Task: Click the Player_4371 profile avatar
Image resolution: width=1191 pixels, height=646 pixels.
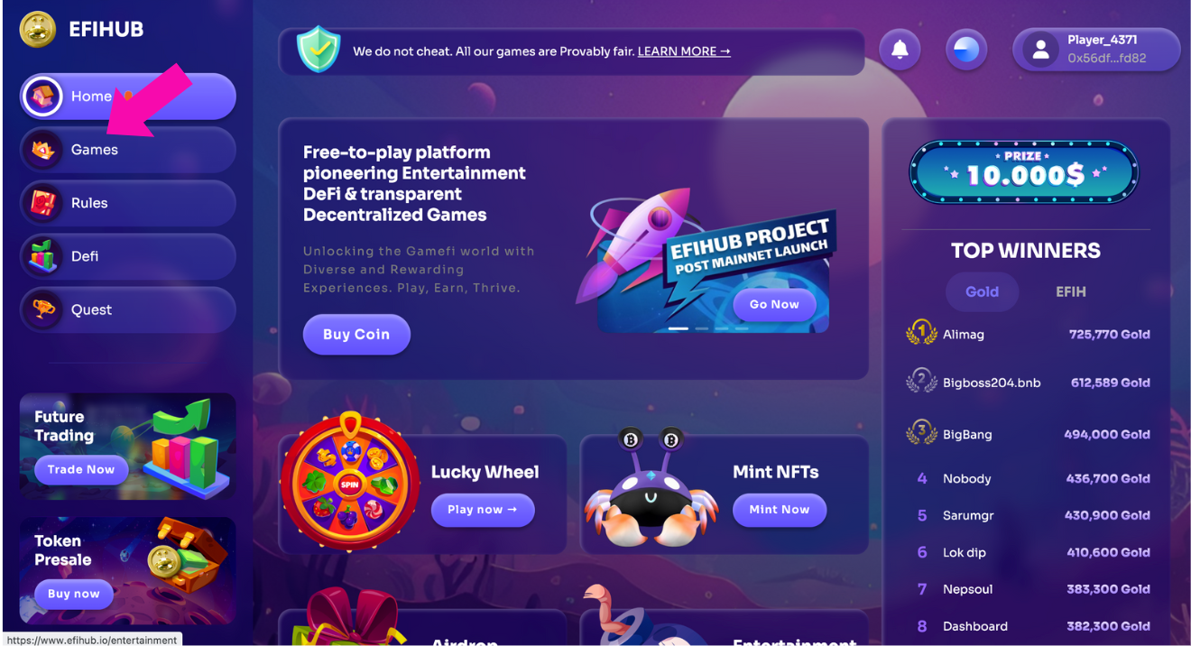Action: pyautogui.click(x=1040, y=50)
